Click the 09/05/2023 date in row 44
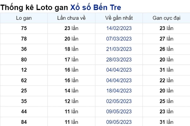The image size is (190, 126). tap(119, 111)
